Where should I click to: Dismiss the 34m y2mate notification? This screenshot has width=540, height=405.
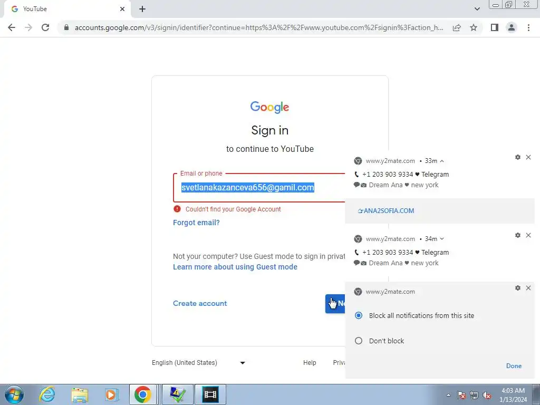pyautogui.click(x=528, y=235)
